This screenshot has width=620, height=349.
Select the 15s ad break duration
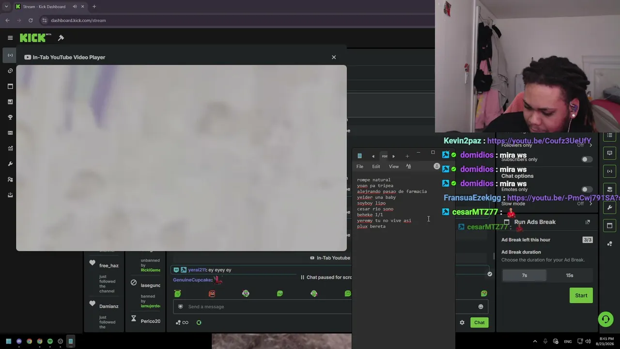pos(570,275)
